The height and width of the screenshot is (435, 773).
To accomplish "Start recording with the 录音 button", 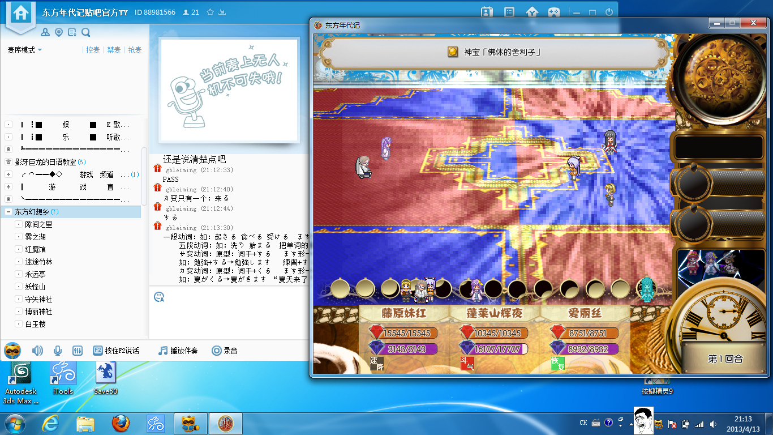I will point(225,351).
